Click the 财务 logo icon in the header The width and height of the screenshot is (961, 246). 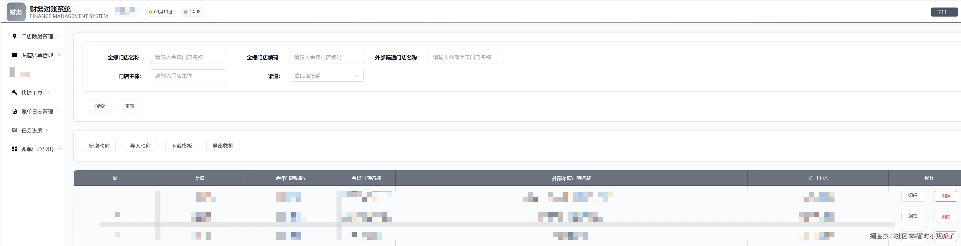click(16, 12)
